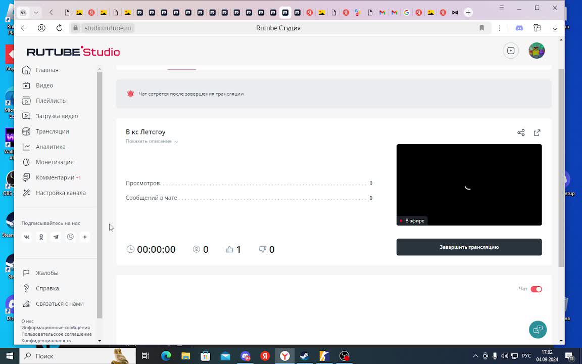Open Информационные сообщения footer link
This screenshot has width=582, height=364.
click(56, 328)
